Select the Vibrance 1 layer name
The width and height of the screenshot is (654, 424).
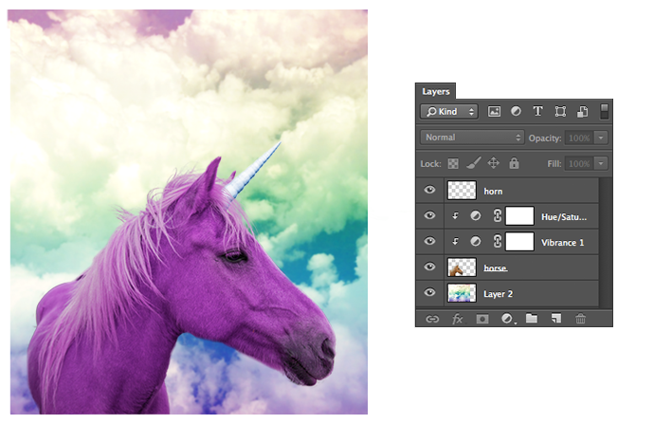click(x=563, y=243)
